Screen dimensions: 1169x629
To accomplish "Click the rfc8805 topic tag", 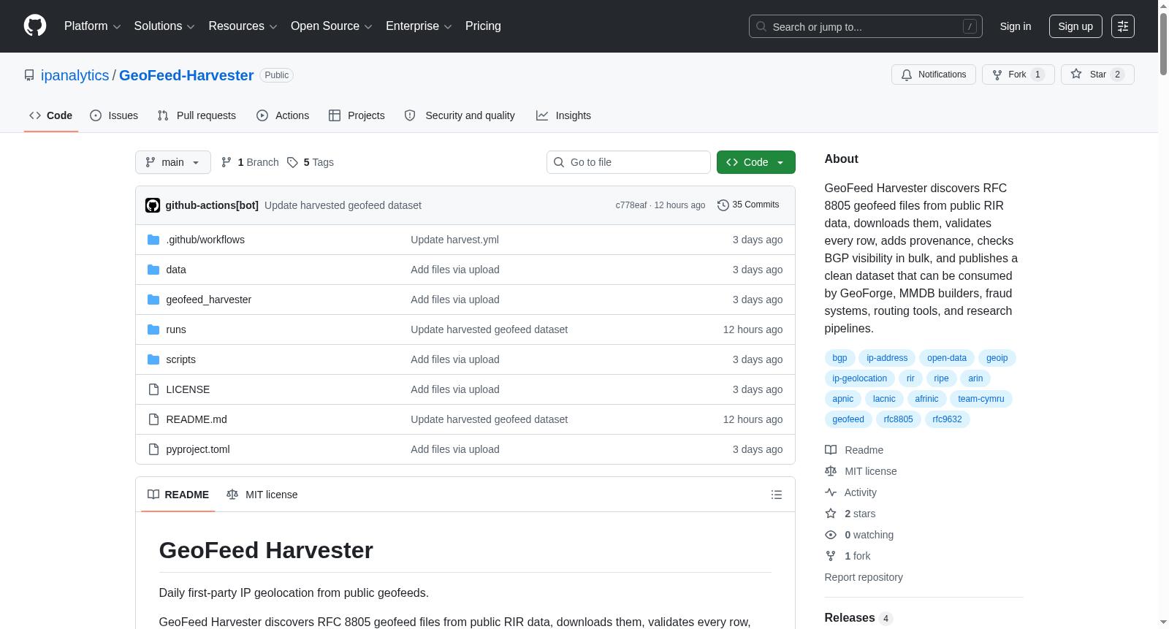I will click(899, 419).
